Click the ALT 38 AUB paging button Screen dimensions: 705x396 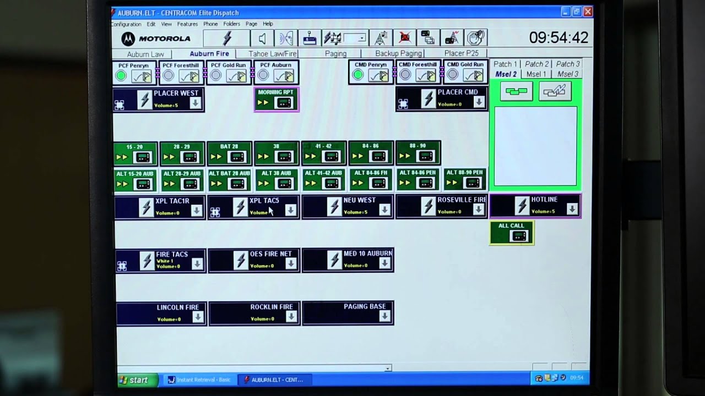pyautogui.click(x=276, y=180)
